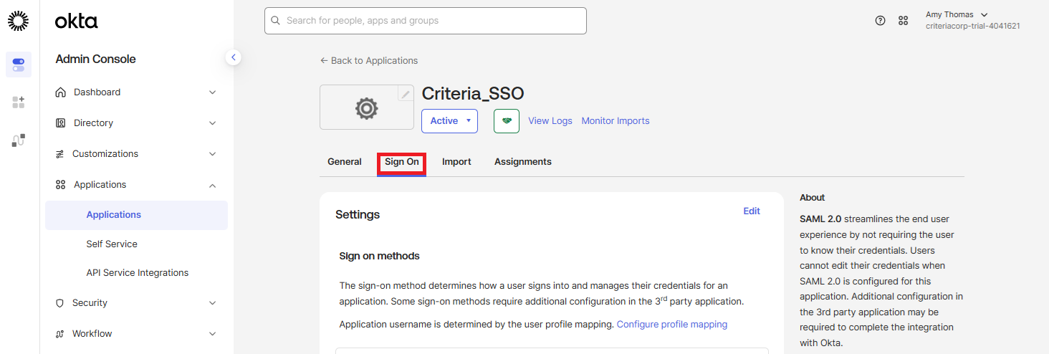Switch to the Sign On tab
The height and width of the screenshot is (354, 1049).
[402, 162]
